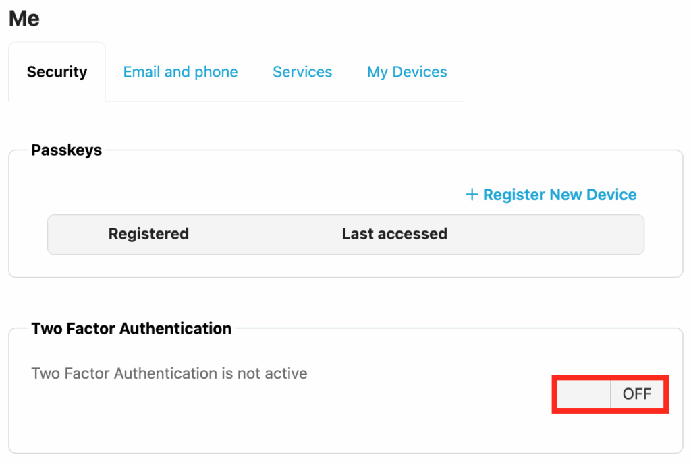The image size is (691, 465).
Task: Click the OFF label of the toggle
Action: tap(636, 394)
